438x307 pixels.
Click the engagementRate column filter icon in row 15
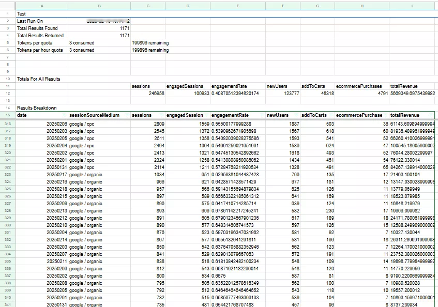coord(262,115)
